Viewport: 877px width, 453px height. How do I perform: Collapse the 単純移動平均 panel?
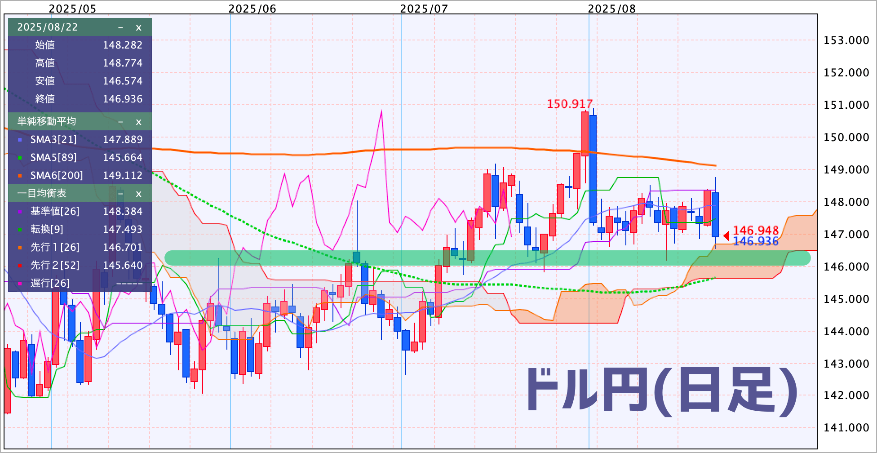pyautogui.click(x=120, y=122)
